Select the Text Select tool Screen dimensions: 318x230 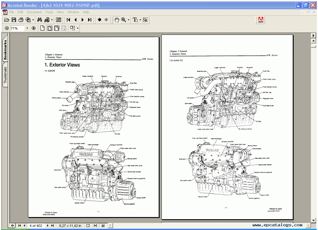pos(135,19)
